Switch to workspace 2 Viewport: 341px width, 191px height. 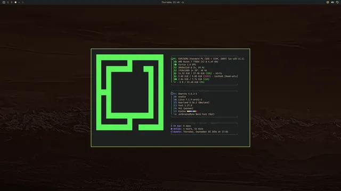tap(12, 2)
